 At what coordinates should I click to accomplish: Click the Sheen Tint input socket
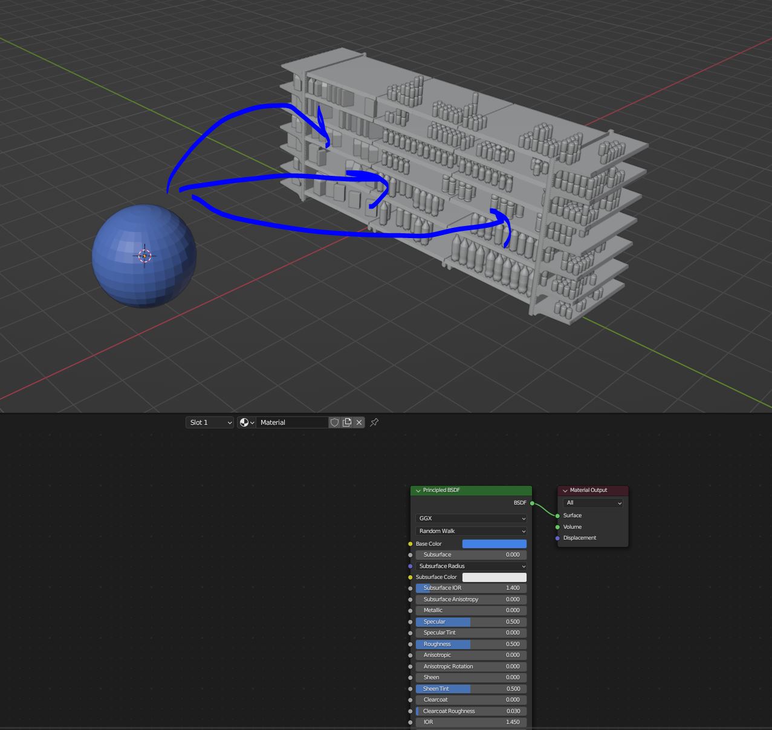(410, 689)
